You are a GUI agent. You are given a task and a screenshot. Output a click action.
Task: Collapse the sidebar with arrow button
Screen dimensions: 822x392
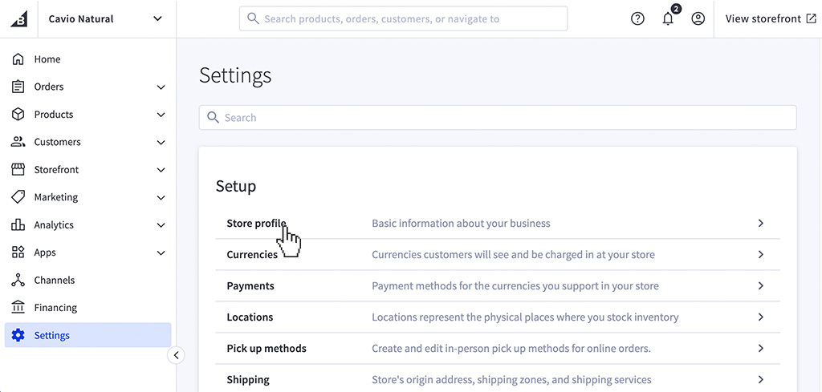click(x=177, y=355)
